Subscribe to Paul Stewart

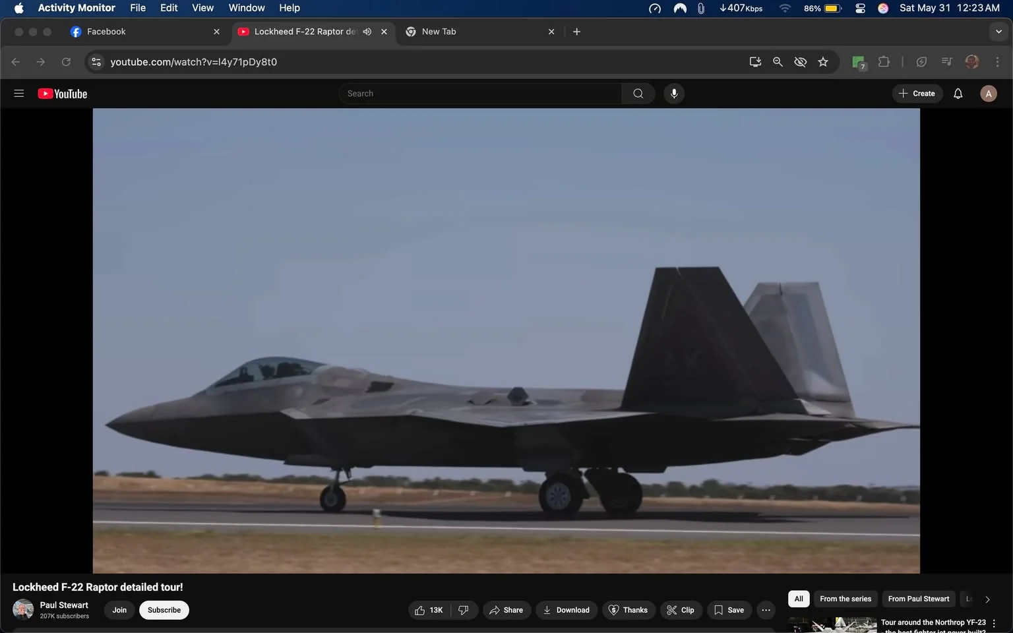click(x=164, y=610)
